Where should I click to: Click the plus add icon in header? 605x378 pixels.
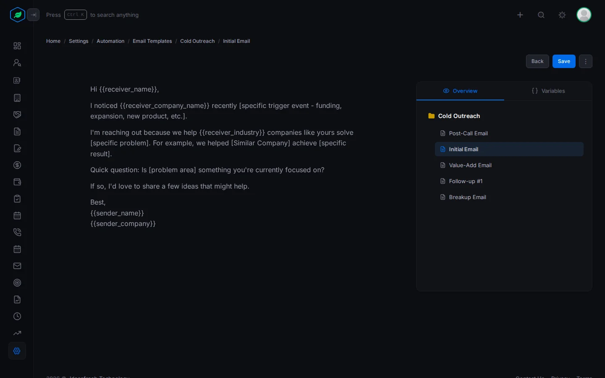tap(520, 15)
